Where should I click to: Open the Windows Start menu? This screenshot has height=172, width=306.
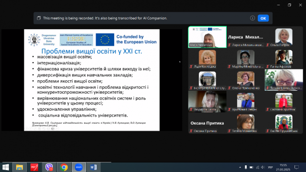(x=6, y=167)
